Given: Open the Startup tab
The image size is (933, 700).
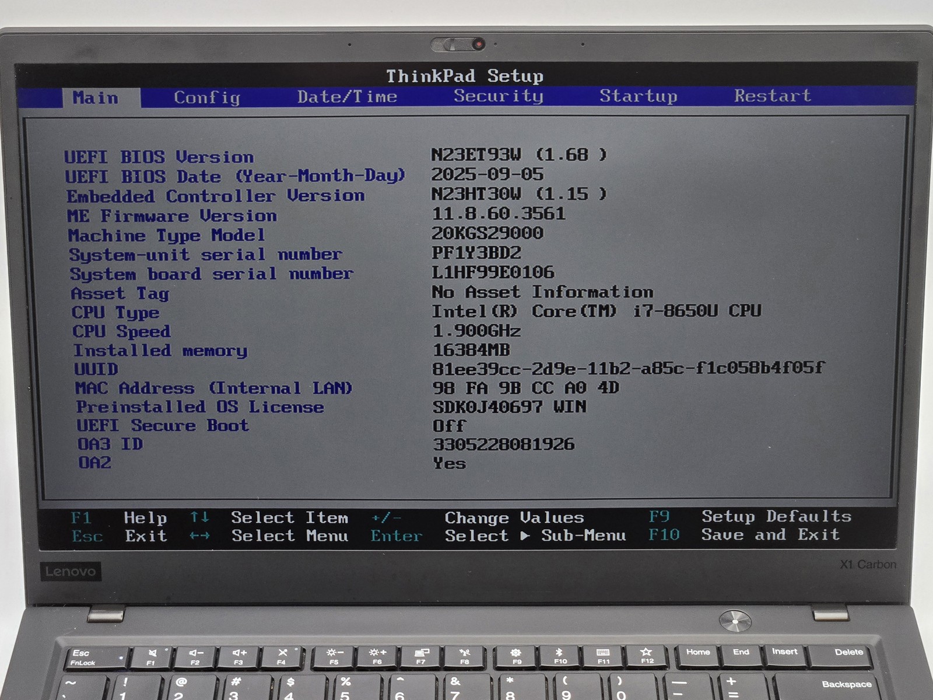Looking at the screenshot, I should [x=639, y=96].
